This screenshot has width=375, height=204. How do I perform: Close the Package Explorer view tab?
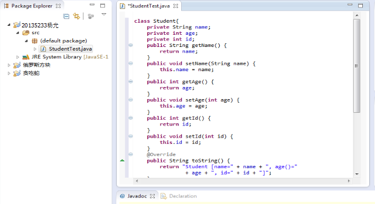click(58, 6)
